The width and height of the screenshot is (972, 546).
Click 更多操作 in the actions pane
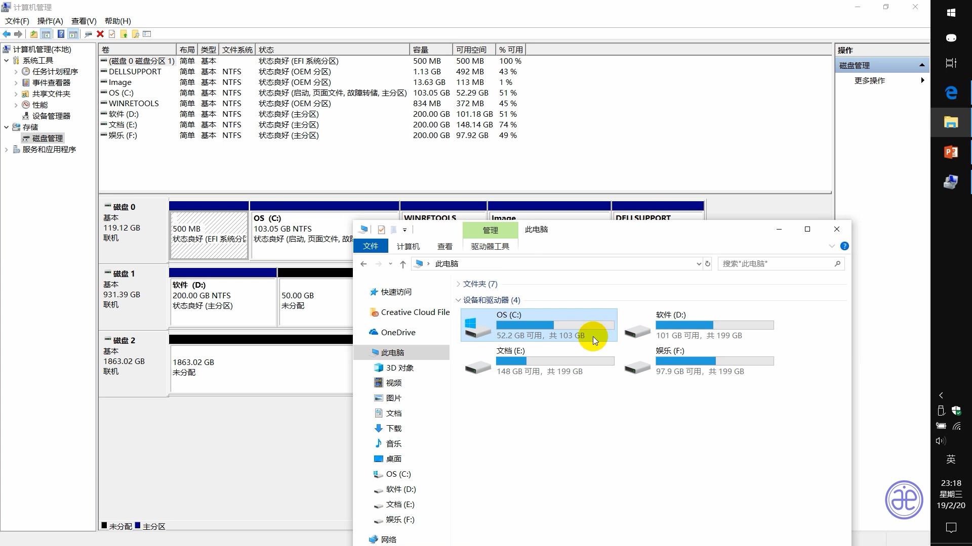[x=869, y=80]
